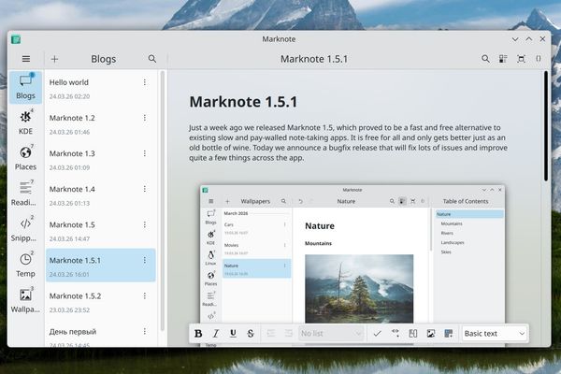561x374 pixels.
Task: Open the KDE notebook in the sidebar
Action: [26, 122]
